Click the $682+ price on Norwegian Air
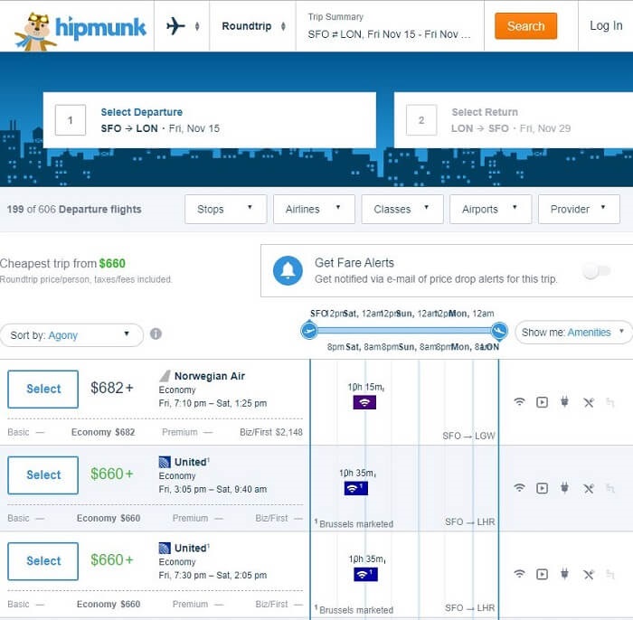 (x=112, y=388)
